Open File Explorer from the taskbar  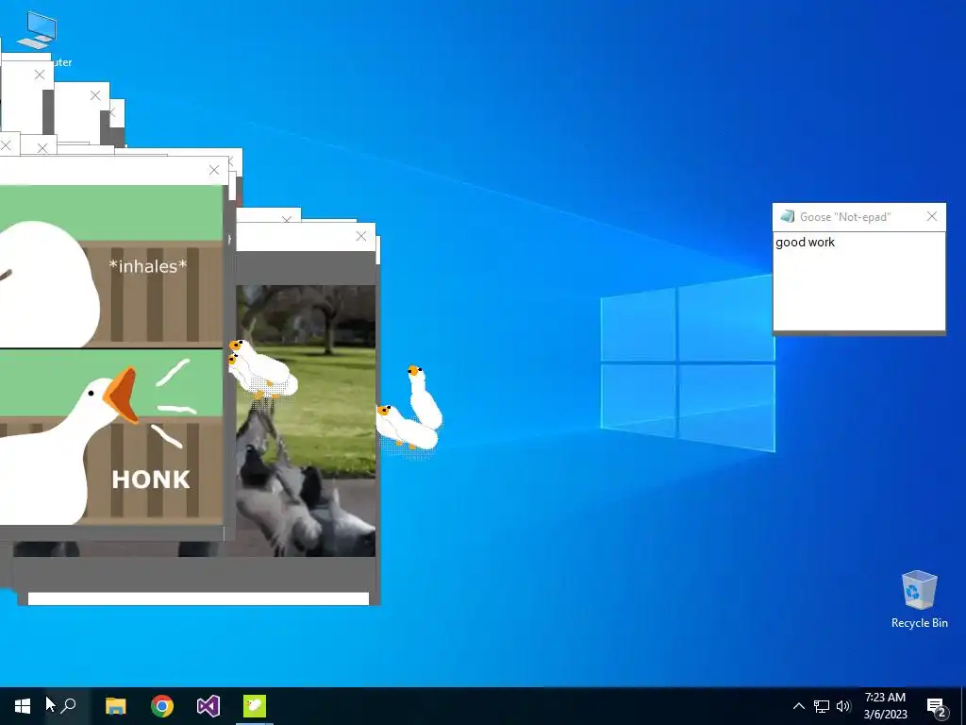pyautogui.click(x=115, y=706)
